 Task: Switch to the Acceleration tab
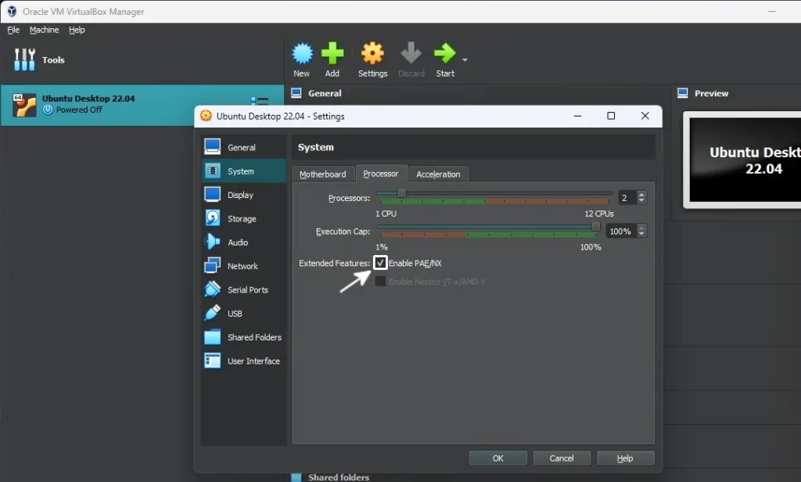tap(438, 174)
